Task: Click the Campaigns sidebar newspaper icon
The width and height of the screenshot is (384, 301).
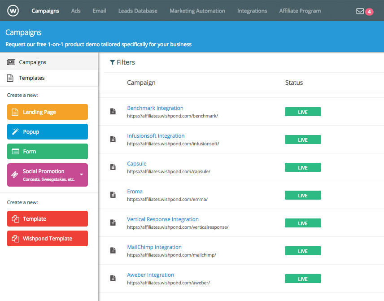Action: (x=11, y=62)
